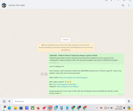React to message with emoji icon
The width and height of the screenshot is (133, 111).
[x=42, y=74]
